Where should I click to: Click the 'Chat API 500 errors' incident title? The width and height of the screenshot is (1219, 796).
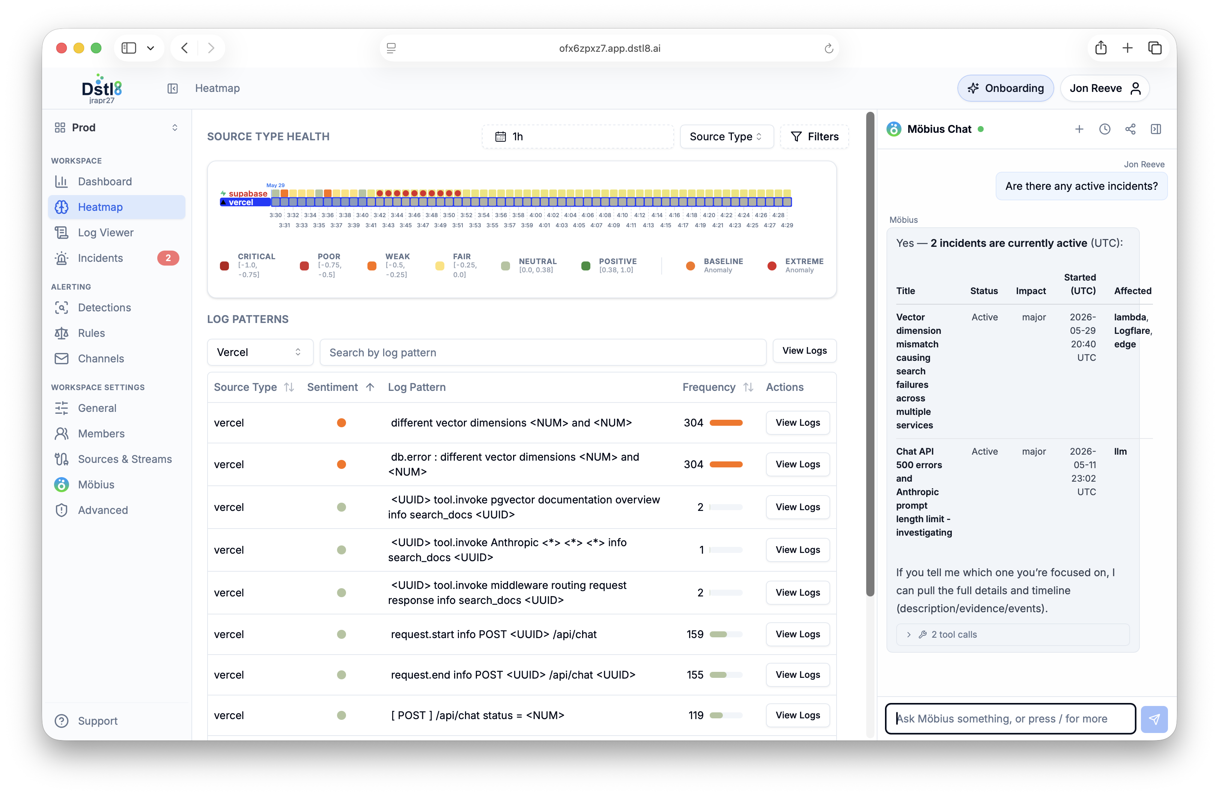pos(924,492)
